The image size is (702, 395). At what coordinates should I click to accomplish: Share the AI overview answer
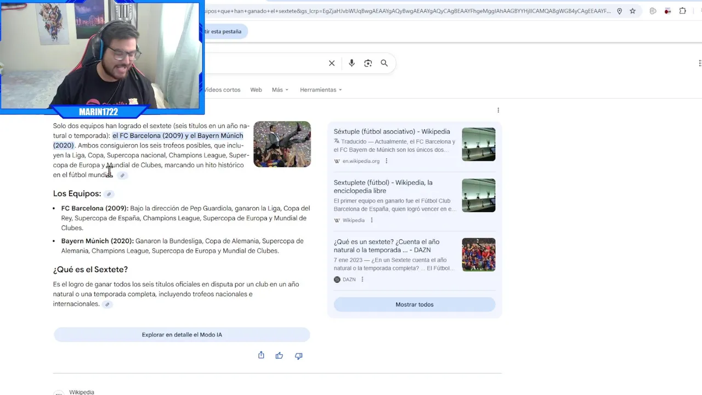261,356
